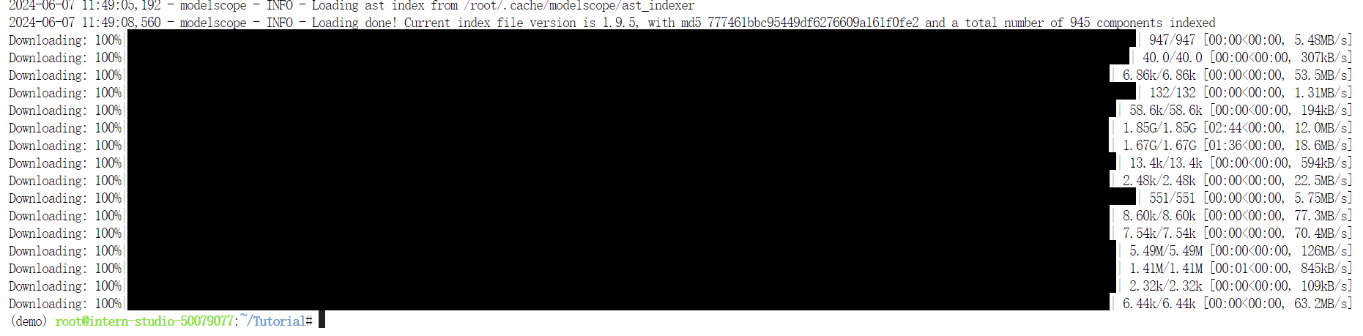Click the terminal cursor after Tutorial# prompt

[x=321, y=320]
